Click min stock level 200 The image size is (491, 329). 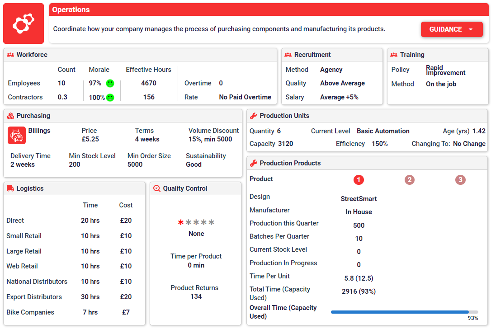click(x=75, y=164)
